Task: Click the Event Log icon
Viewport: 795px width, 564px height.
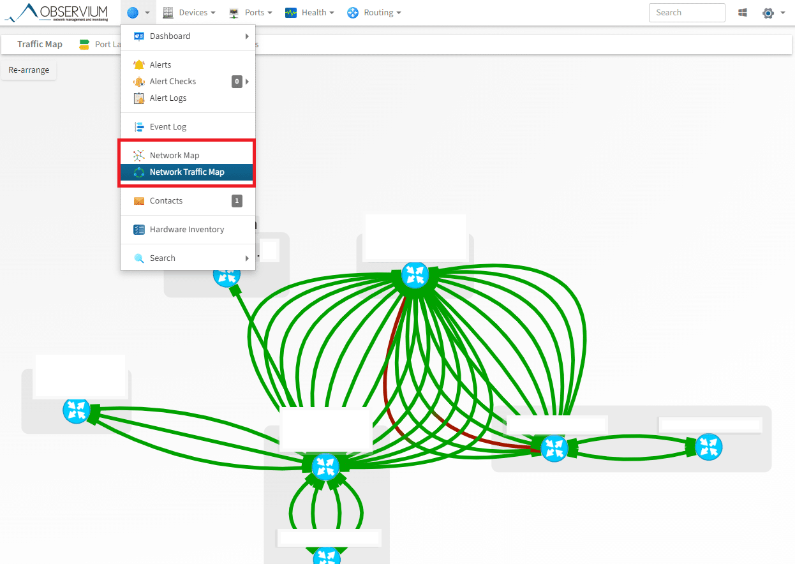Action: point(138,127)
